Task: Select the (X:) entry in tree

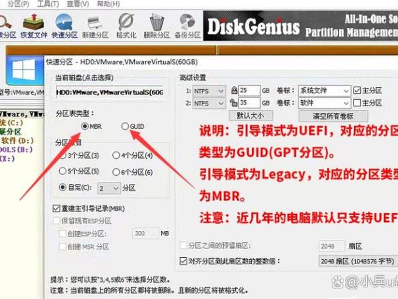Action: 7,158
